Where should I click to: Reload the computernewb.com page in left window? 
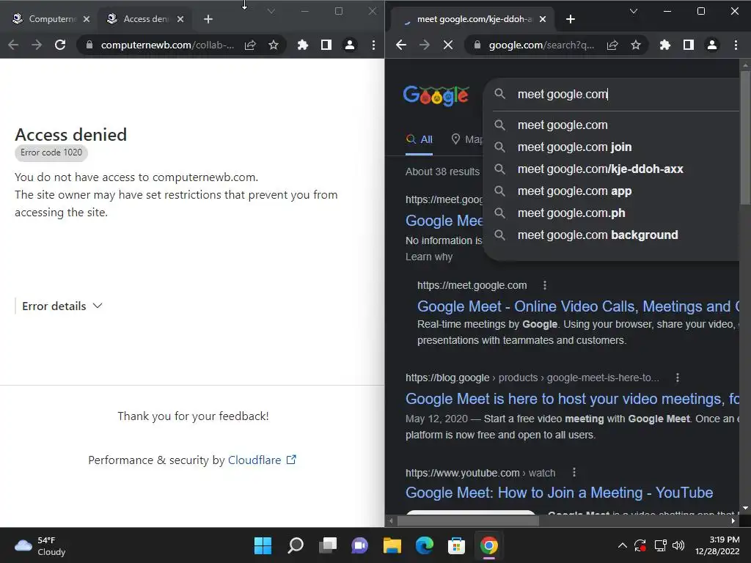[x=60, y=45]
